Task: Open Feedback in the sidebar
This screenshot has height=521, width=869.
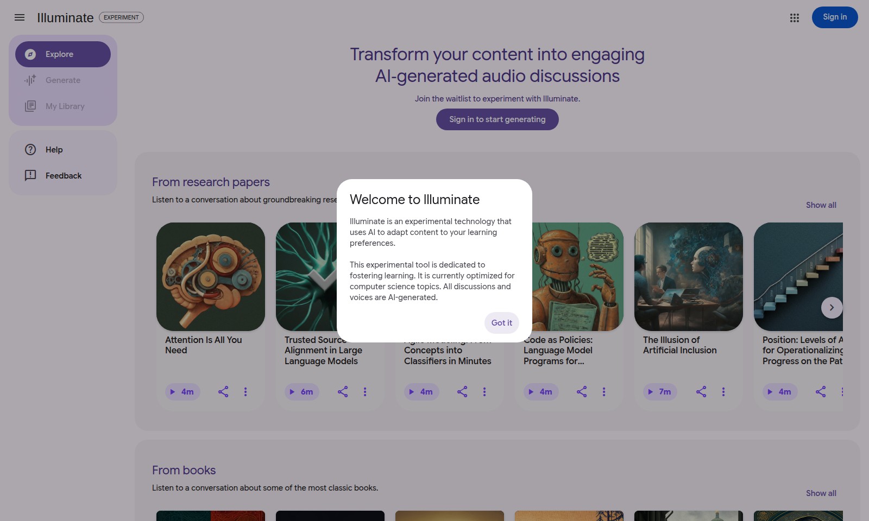Action: click(63, 176)
